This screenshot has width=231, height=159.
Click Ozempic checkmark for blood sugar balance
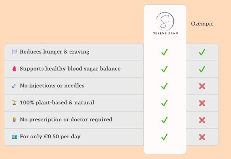click(x=202, y=69)
